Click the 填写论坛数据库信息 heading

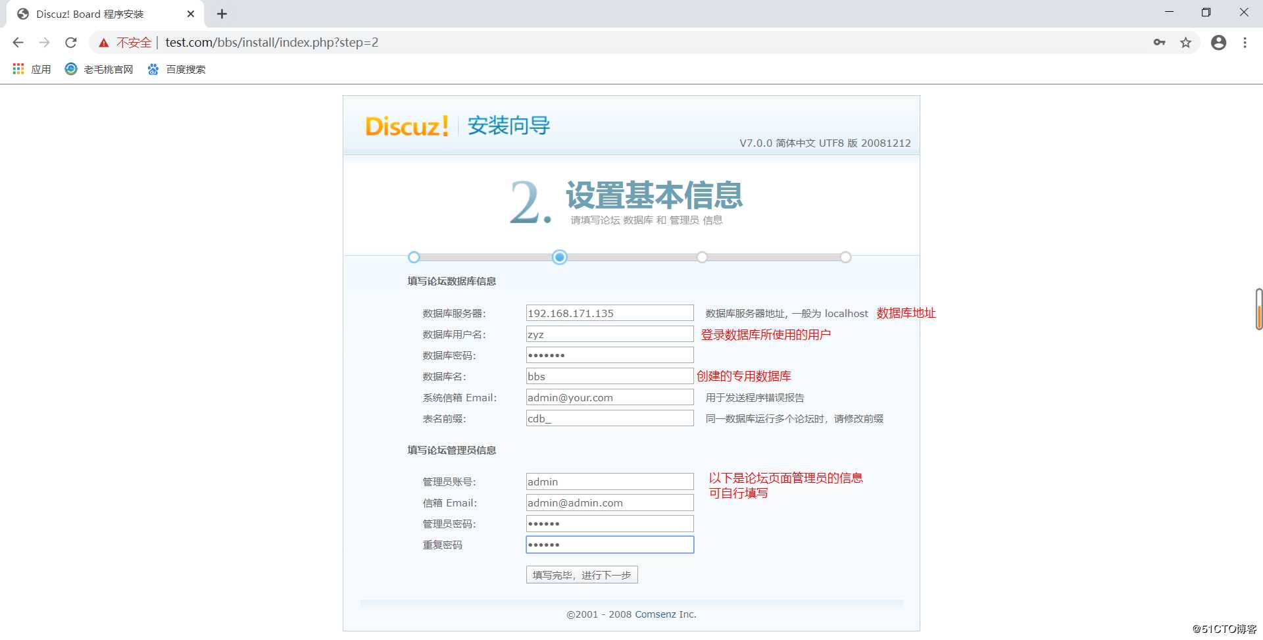[x=452, y=282]
